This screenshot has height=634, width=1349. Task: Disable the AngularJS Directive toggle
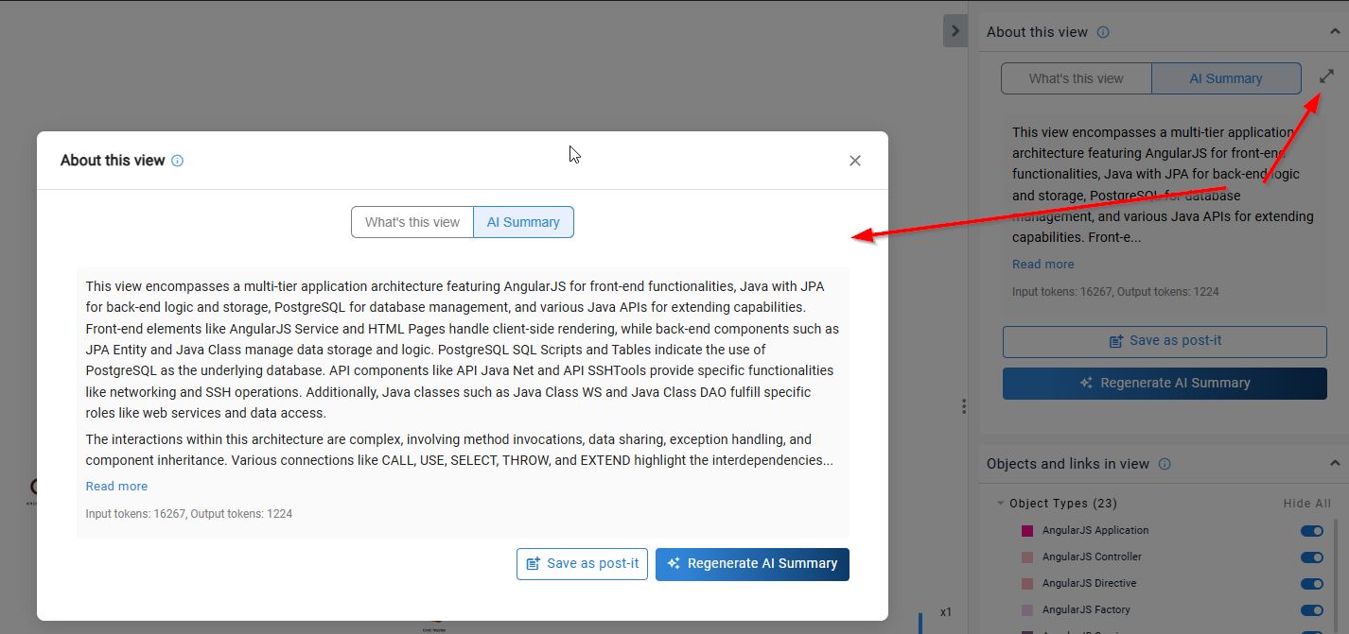(x=1311, y=584)
